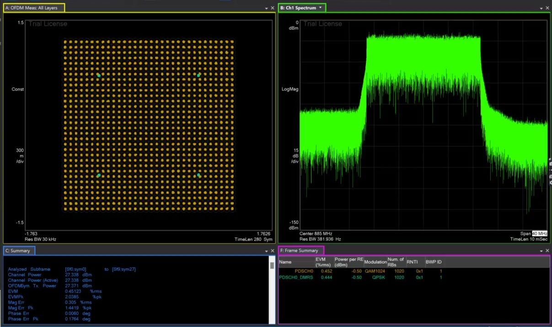Close the Frame Summary panel
552x327 pixels.
[547, 251]
